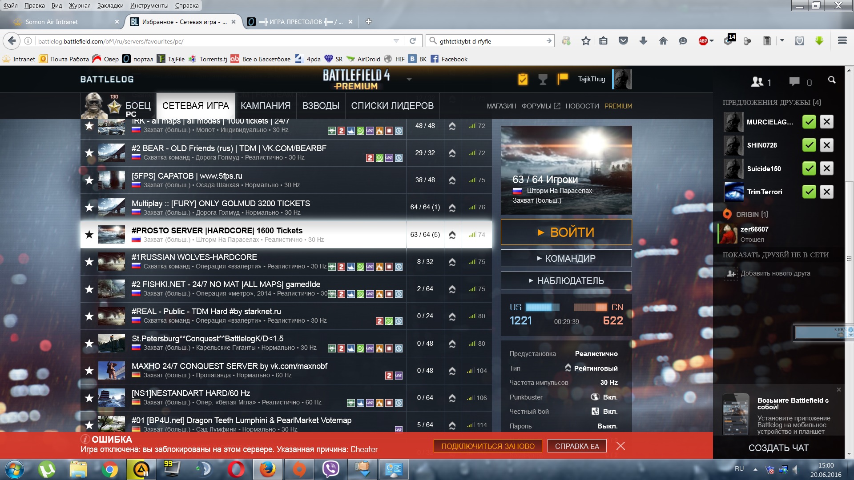This screenshot has height=480, width=854.
Task: Open the URL bar history dropdown arrow
Action: click(396, 41)
